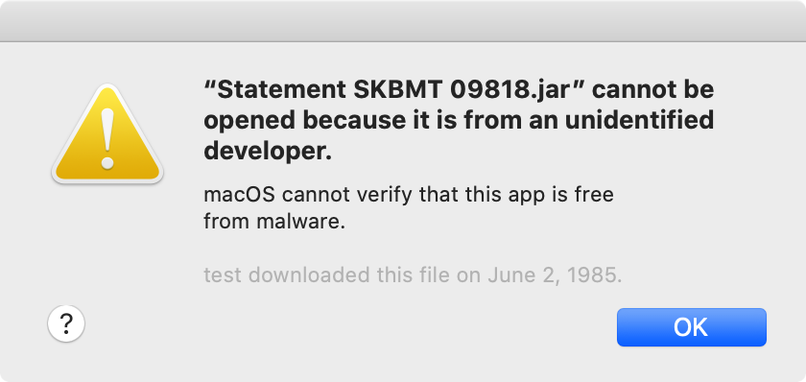Click the "June 2, 1985" date text
This screenshot has height=382, width=806.
point(553,276)
